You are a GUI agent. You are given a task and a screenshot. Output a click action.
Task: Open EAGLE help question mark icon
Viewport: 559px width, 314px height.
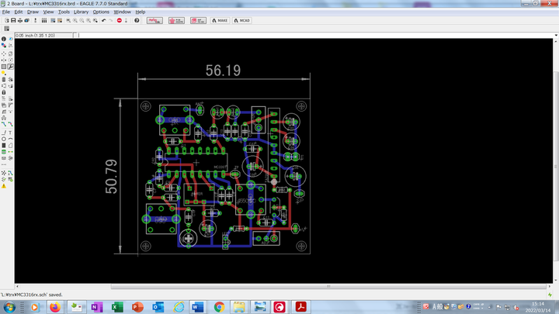[137, 21]
